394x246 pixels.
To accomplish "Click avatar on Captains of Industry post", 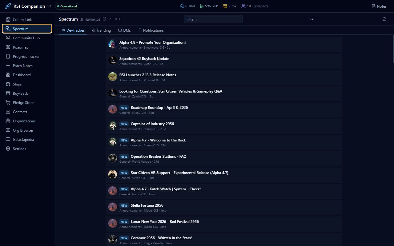I will (x=113, y=125).
